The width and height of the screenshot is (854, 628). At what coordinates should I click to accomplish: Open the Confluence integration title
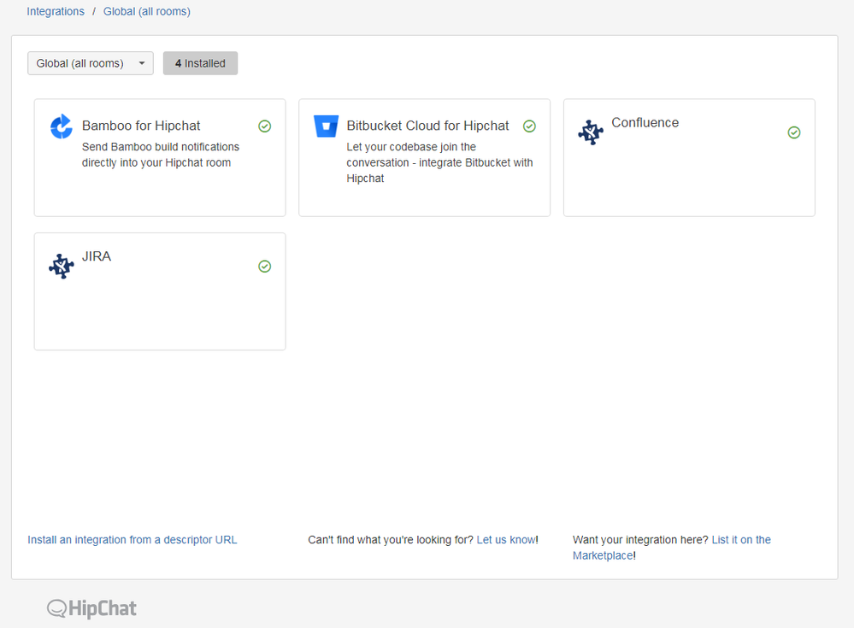coord(645,122)
